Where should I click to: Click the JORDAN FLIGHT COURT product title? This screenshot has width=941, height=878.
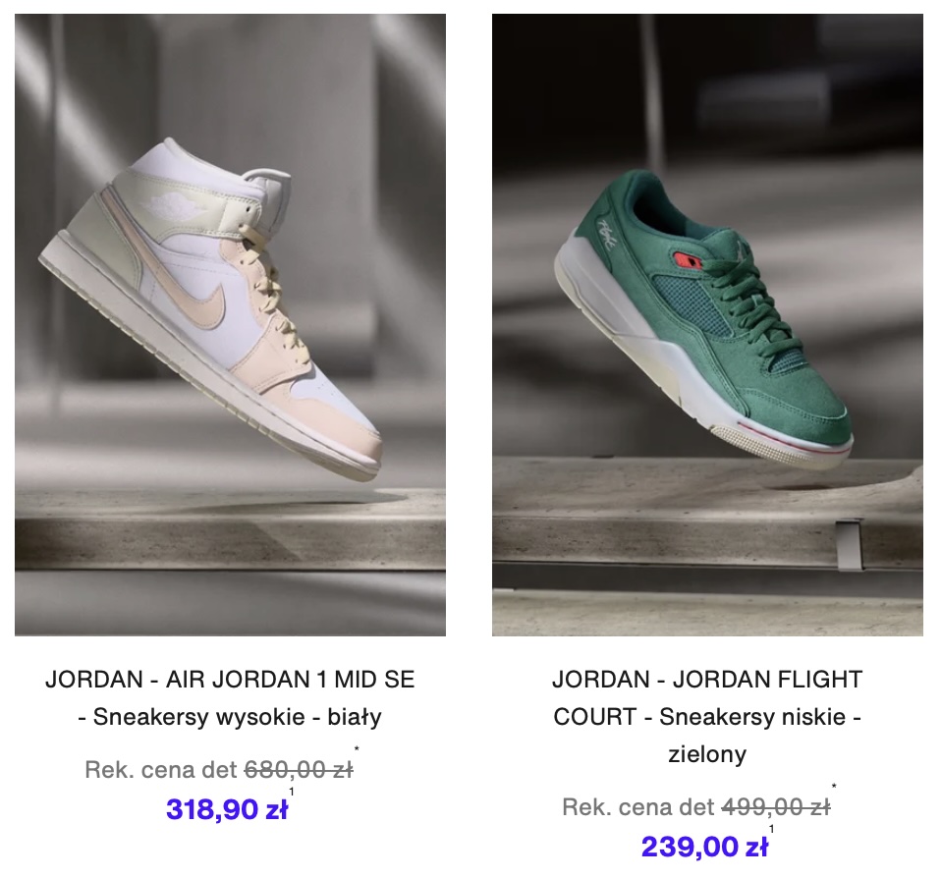point(707,698)
